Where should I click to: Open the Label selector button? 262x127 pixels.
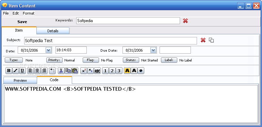coord(169,60)
